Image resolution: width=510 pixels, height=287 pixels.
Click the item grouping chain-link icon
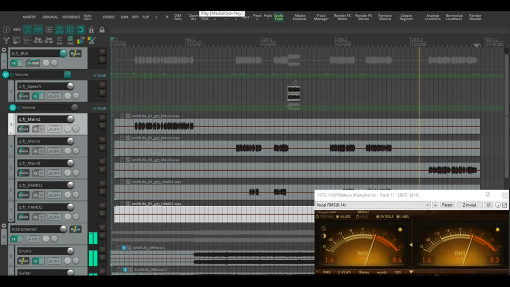[x=38, y=30]
